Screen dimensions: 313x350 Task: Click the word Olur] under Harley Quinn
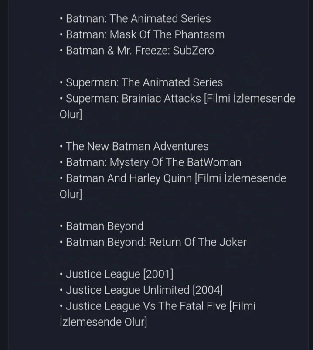coord(71,194)
